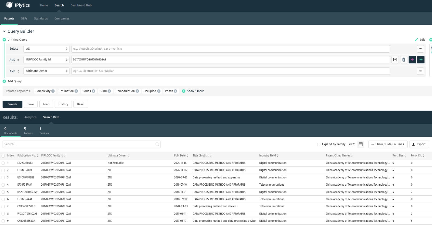Click the Export button
The height and width of the screenshot is (225, 432).
tap(419, 144)
